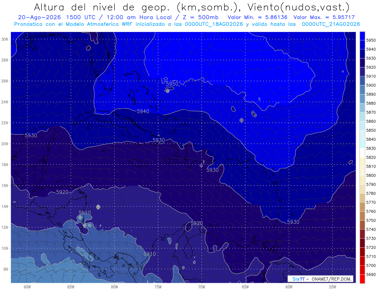Click the '5860' legend value
The image size is (377, 291).
(371, 121)
